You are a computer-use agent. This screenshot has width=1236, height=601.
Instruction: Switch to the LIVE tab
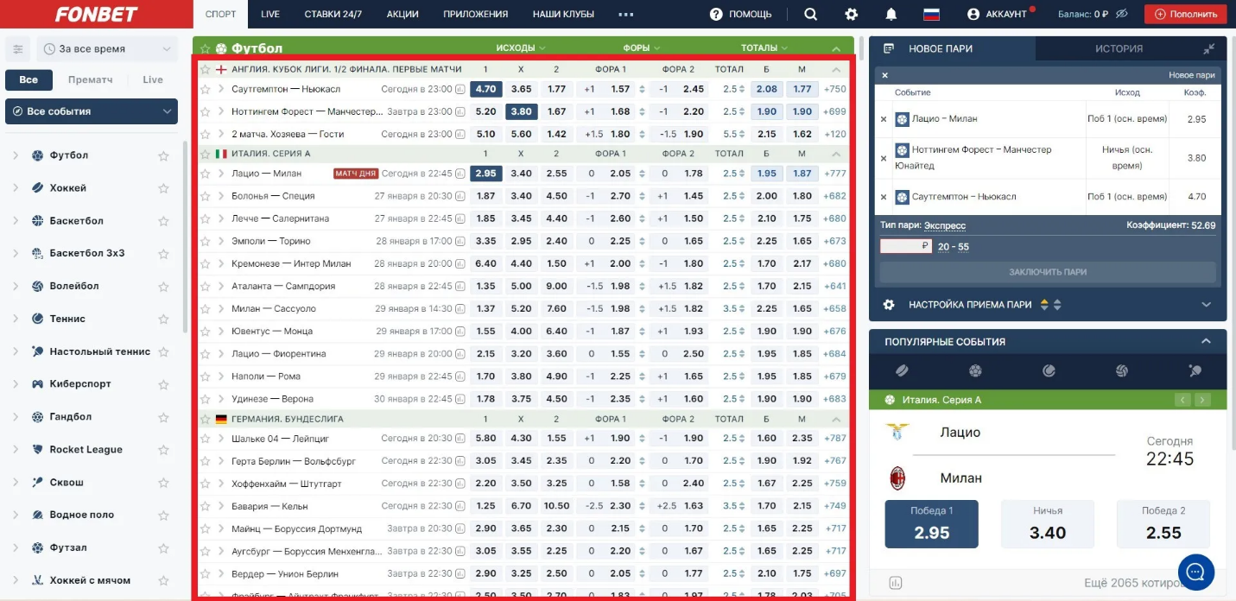269,14
